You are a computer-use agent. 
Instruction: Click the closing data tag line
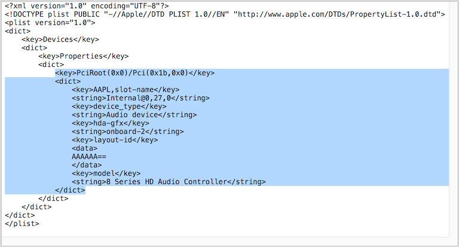click(87, 165)
